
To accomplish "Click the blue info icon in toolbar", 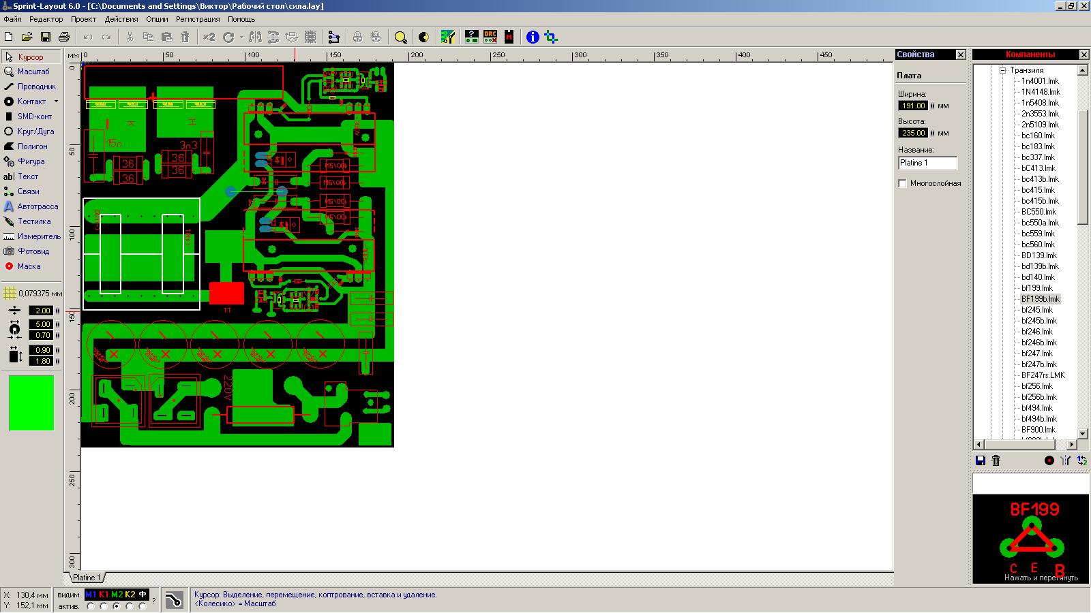I will point(533,37).
